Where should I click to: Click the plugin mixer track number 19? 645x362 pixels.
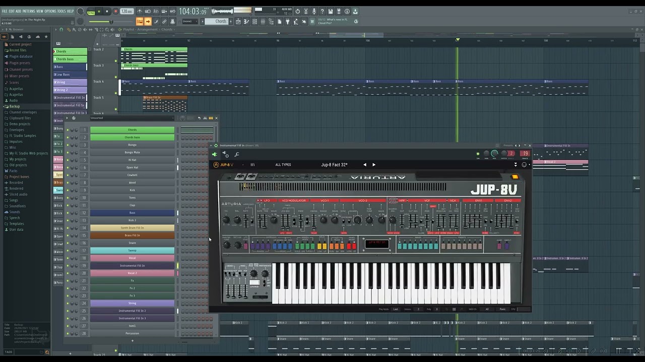pyautogui.click(x=525, y=154)
